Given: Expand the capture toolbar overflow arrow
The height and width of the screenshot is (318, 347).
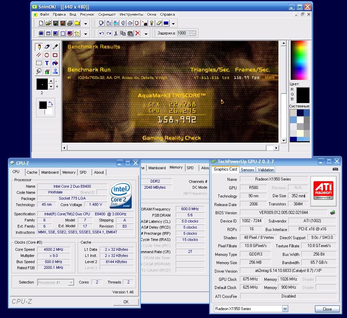Looking at the screenshot, I should 86,34.
